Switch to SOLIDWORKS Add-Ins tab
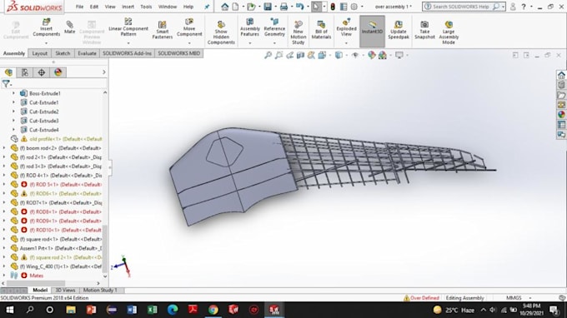 [127, 53]
